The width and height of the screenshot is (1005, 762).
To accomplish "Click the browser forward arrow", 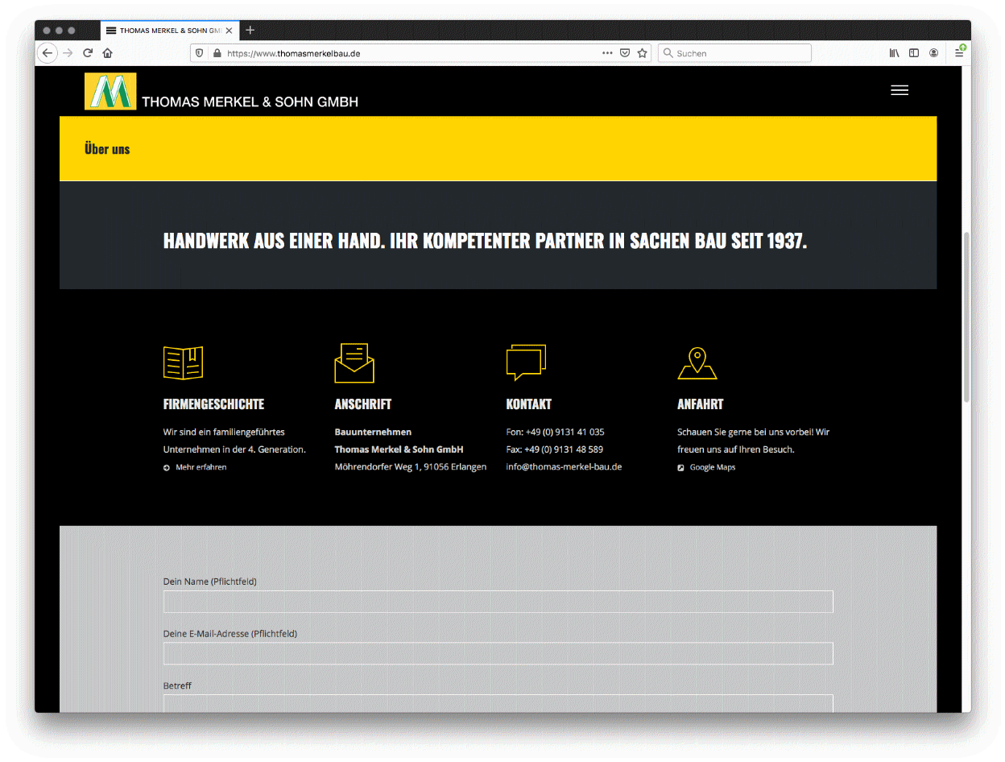I will pos(68,53).
